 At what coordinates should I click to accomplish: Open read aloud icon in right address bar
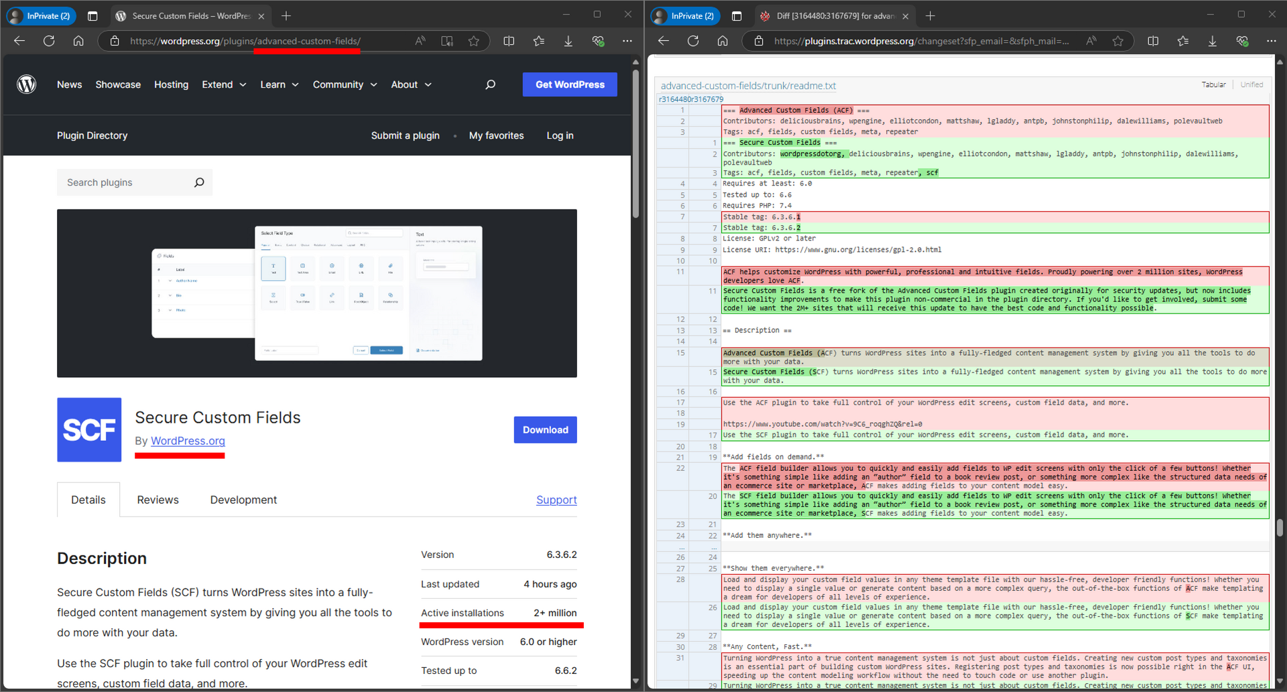point(1091,41)
